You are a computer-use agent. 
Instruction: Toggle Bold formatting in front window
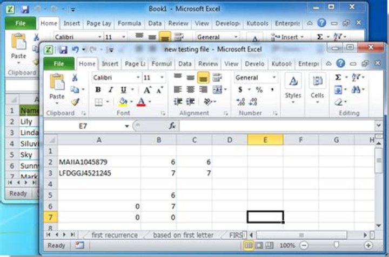[x=98, y=89]
